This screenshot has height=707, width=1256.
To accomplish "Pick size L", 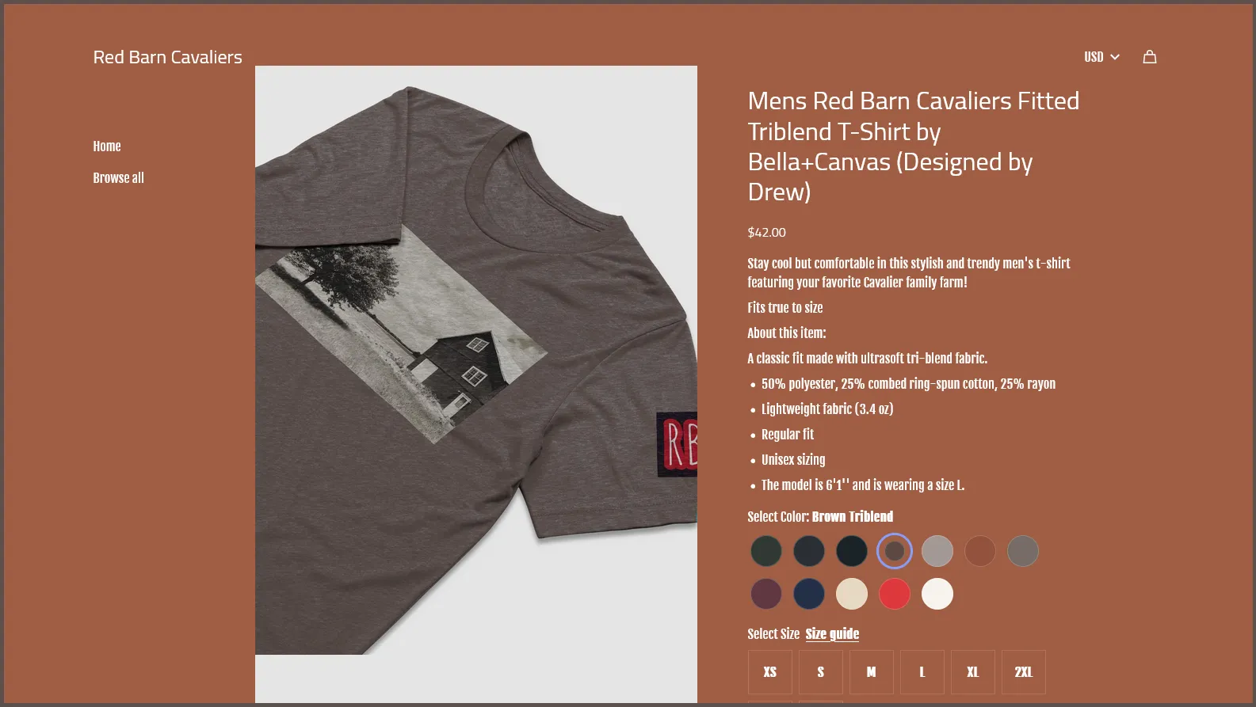I will point(922,672).
